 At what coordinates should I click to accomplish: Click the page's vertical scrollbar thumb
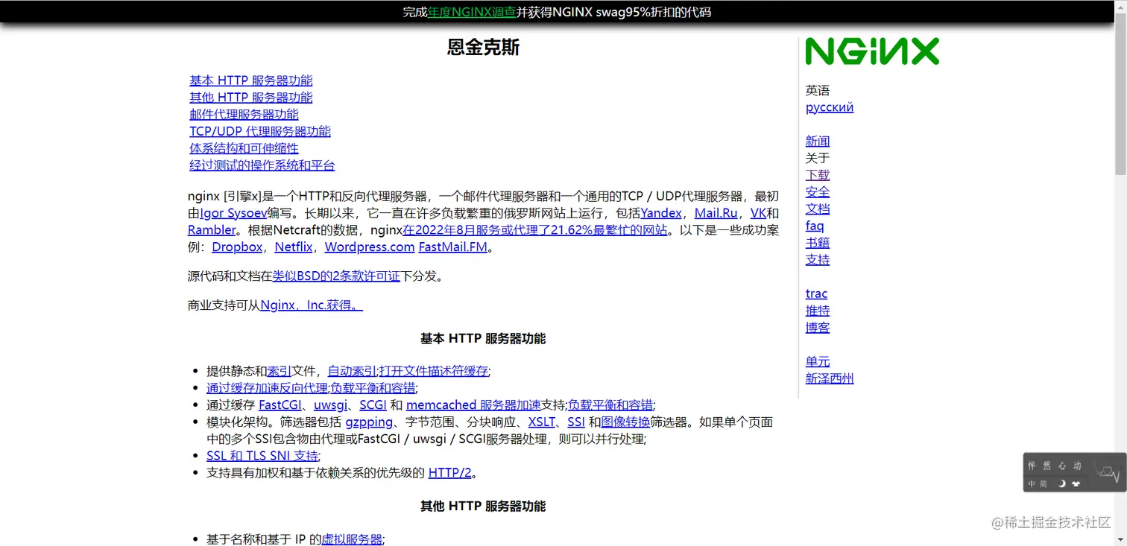pos(1120,93)
